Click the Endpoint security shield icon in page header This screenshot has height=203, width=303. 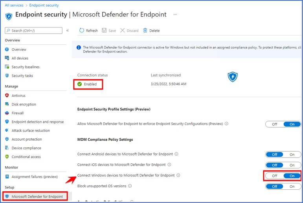pos(9,16)
